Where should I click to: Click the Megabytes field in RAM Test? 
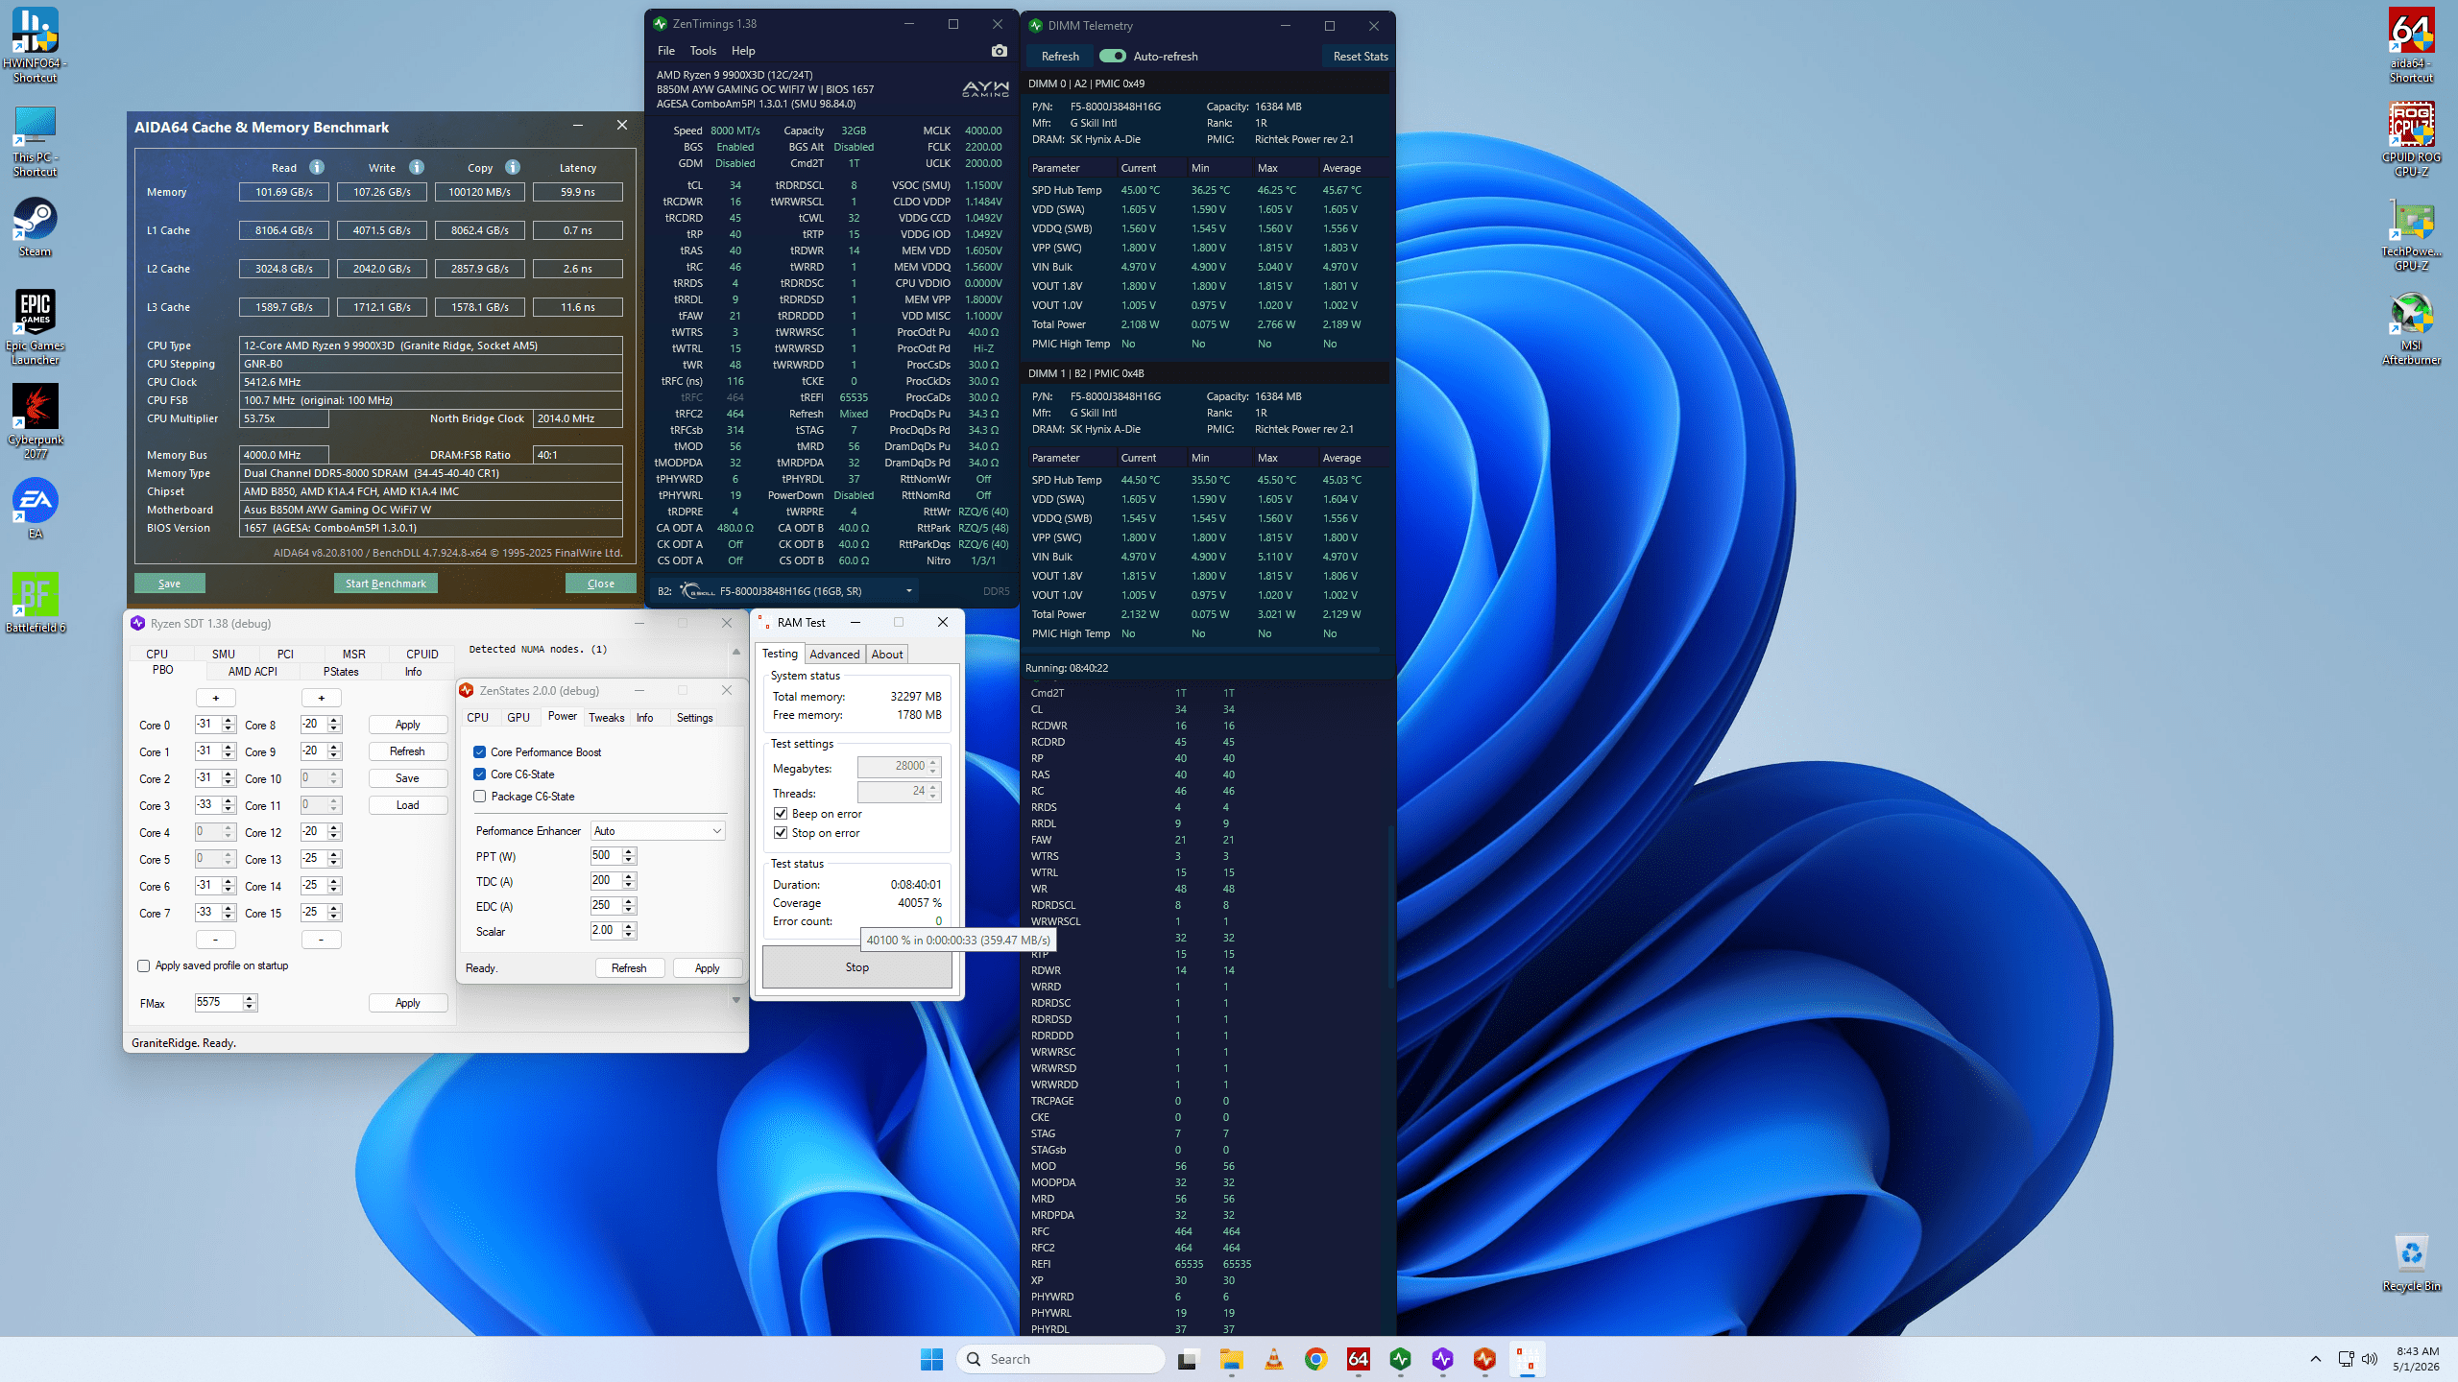click(x=899, y=766)
